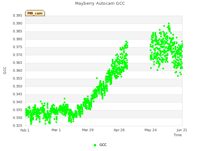Image resolution: width=201 pixels, height=151 pixels.
Task: Click the 0.345 y-axis value
Action: point(18,94)
